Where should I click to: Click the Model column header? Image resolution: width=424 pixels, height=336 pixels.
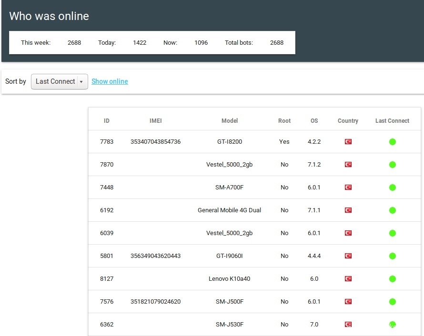click(x=230, y=121)
